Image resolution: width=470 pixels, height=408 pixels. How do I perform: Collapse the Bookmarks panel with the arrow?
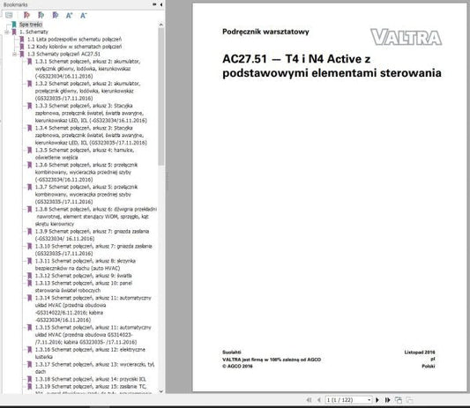[161, 4]
